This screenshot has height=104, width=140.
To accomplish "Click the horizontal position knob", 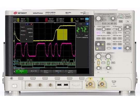I will (x=113, y=18).
